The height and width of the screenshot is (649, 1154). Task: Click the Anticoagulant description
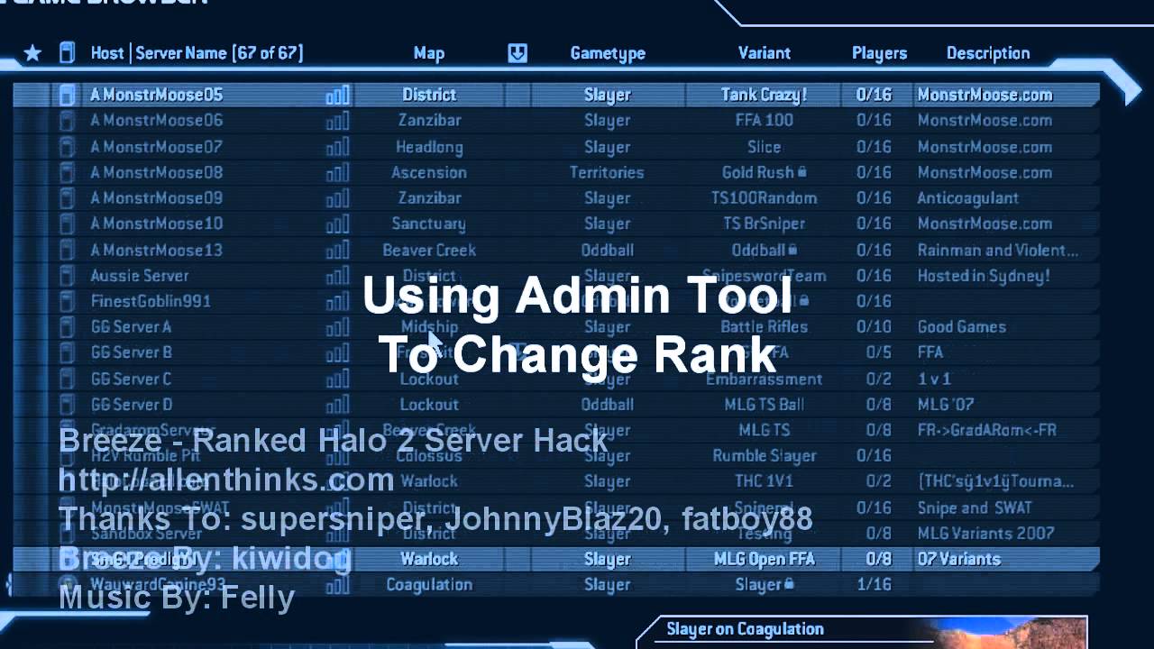coord(968,198)
